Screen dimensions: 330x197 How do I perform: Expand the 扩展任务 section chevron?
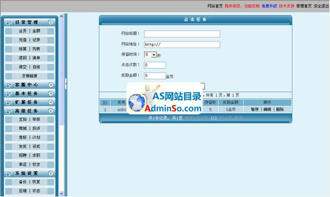pos(50,102)
